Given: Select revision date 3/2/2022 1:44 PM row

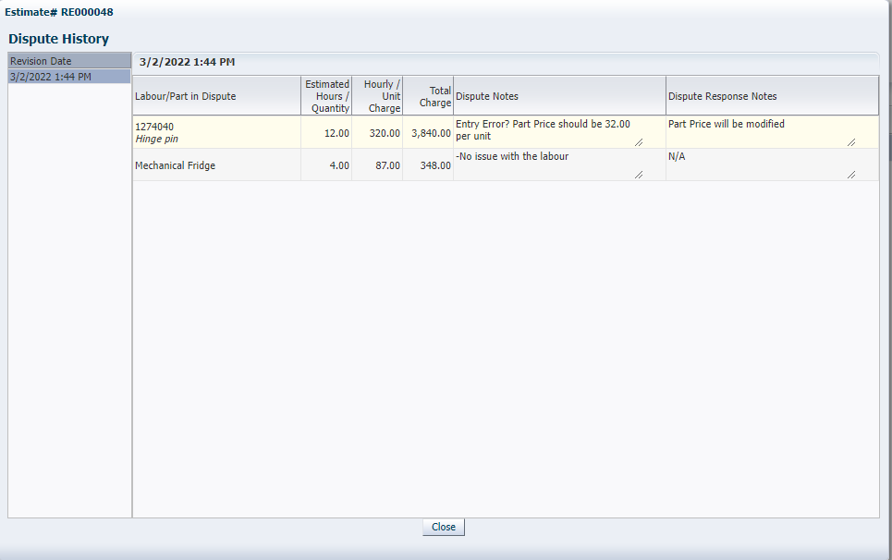Looking at the screenshot, I should (69, 77).
